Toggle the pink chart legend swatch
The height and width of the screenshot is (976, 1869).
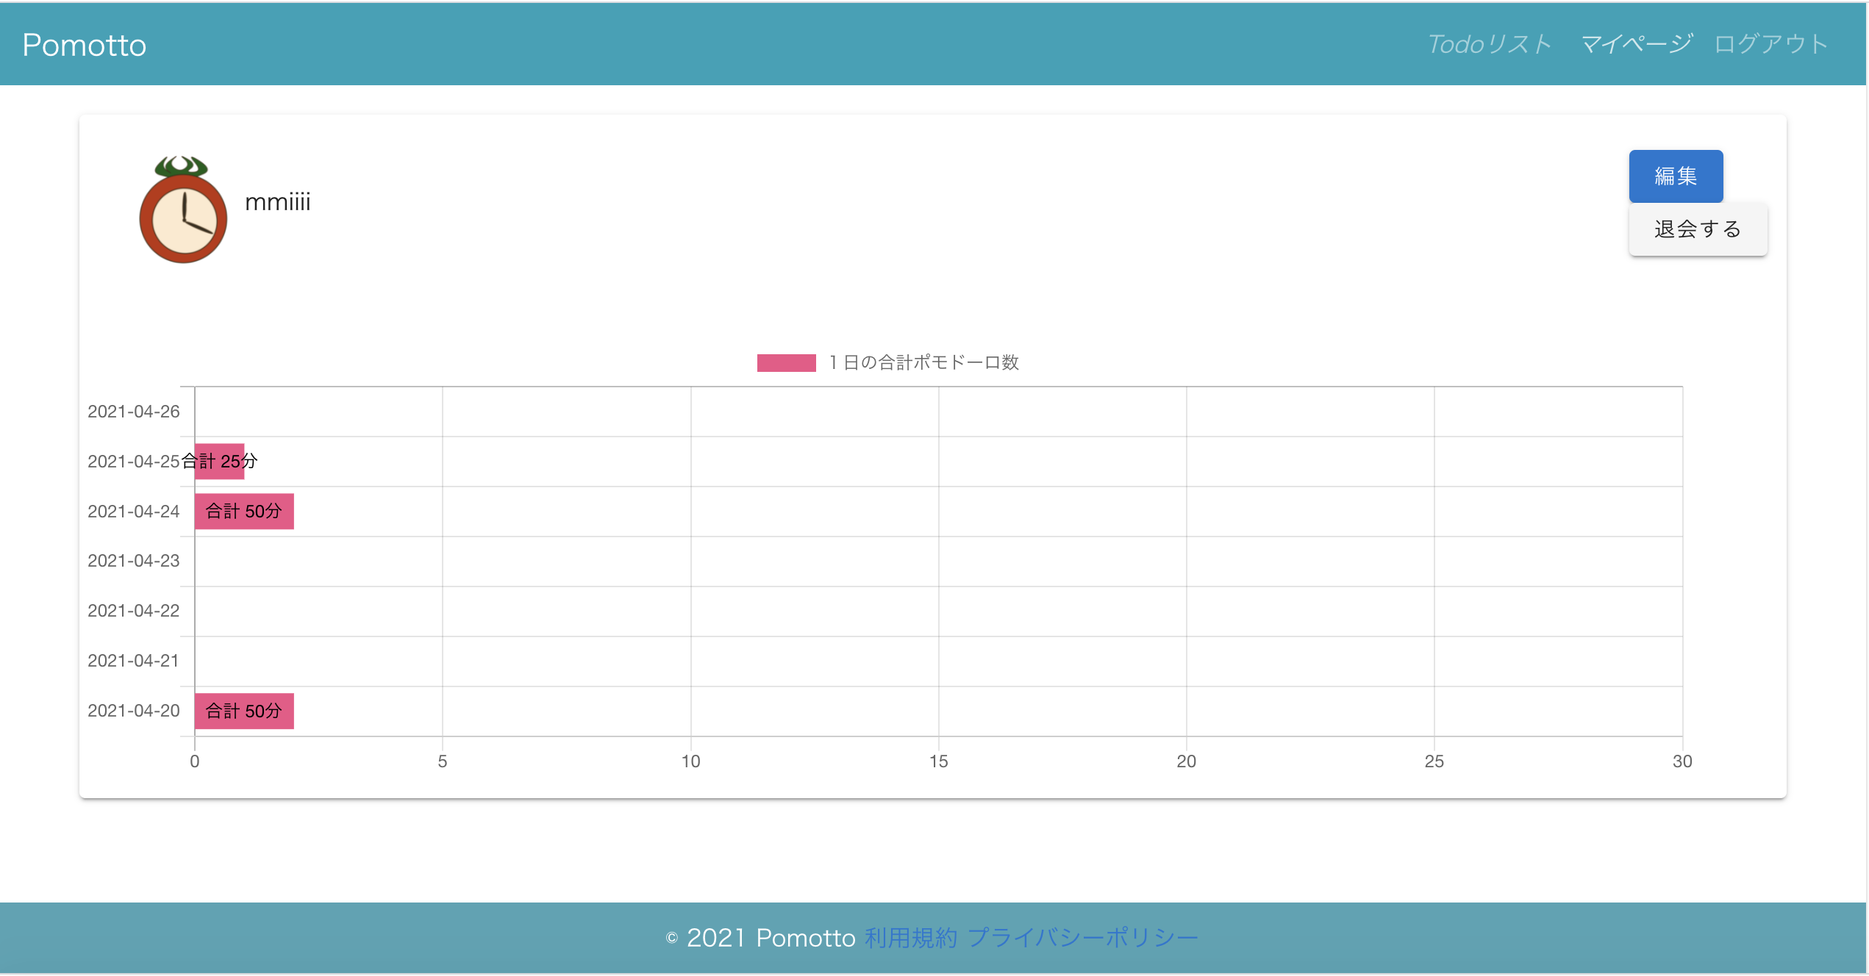click(x=786, y=363)
